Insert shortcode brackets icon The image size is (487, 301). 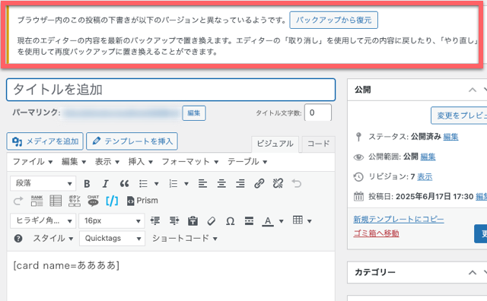click(112, 201)
